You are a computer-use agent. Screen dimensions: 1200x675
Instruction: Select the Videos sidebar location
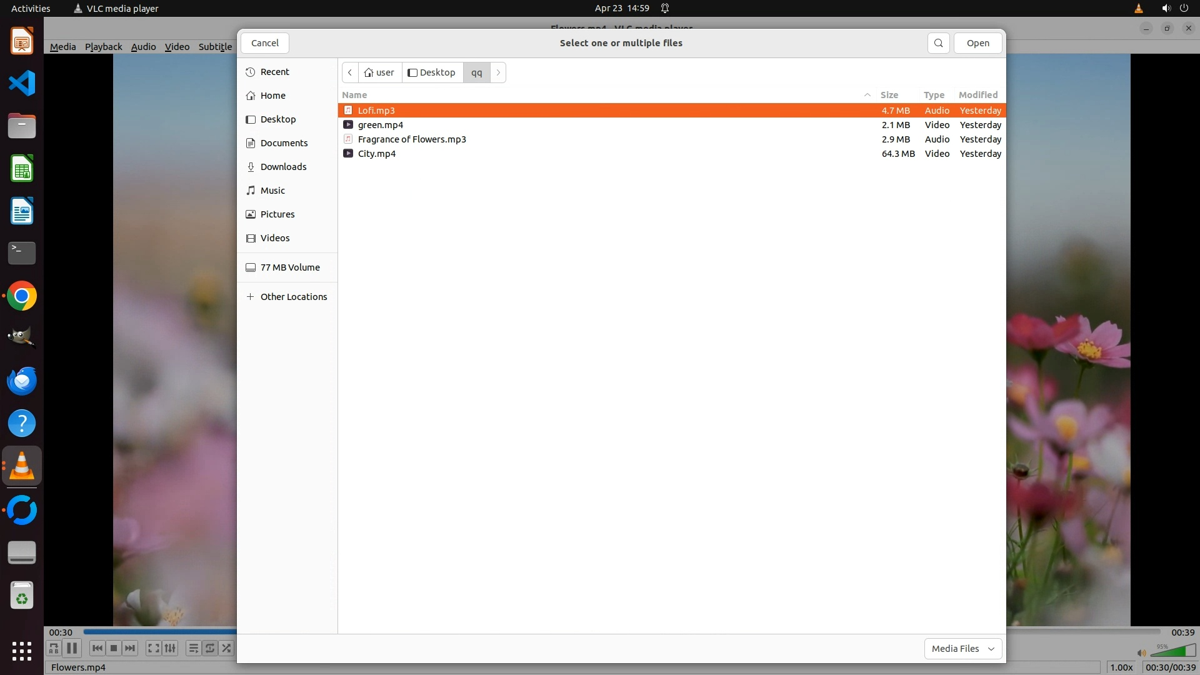275,238
